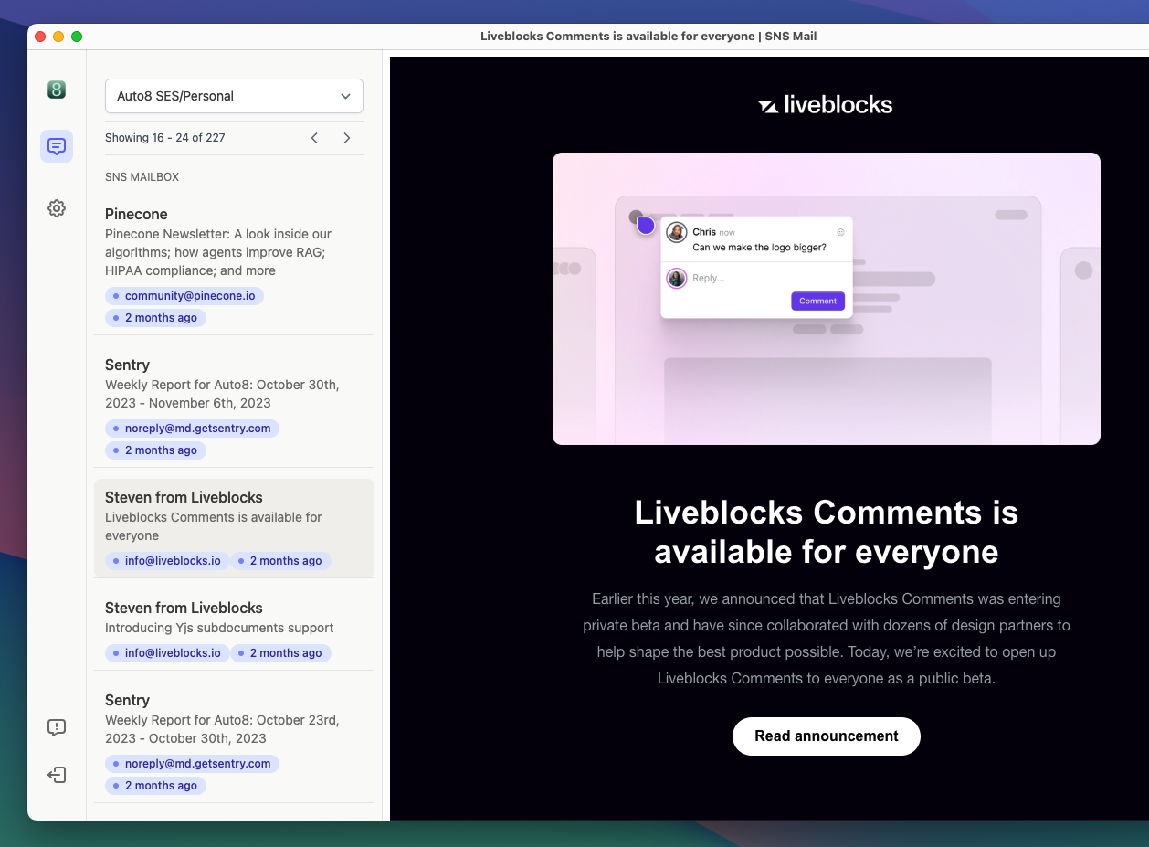
Task: Click the window title bar text
Action: [x=648, y=37]
